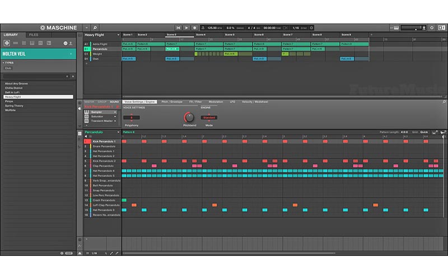Click the Pattern Length value 4:0:0

[404, 132]
